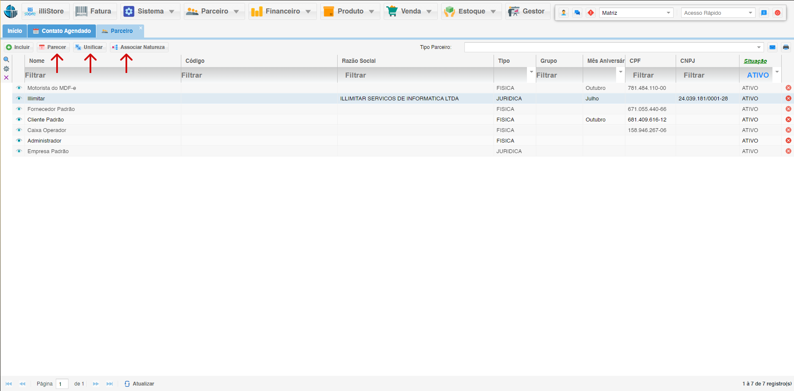The width and height of the screenshot is (794, 391).
Task: Delete the Caixa Operador row
Action: point(789,130)
